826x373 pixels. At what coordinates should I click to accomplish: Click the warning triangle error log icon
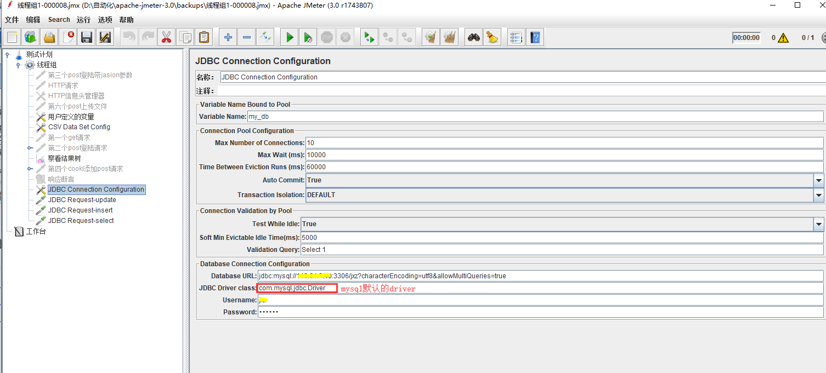tap(783, 38)
